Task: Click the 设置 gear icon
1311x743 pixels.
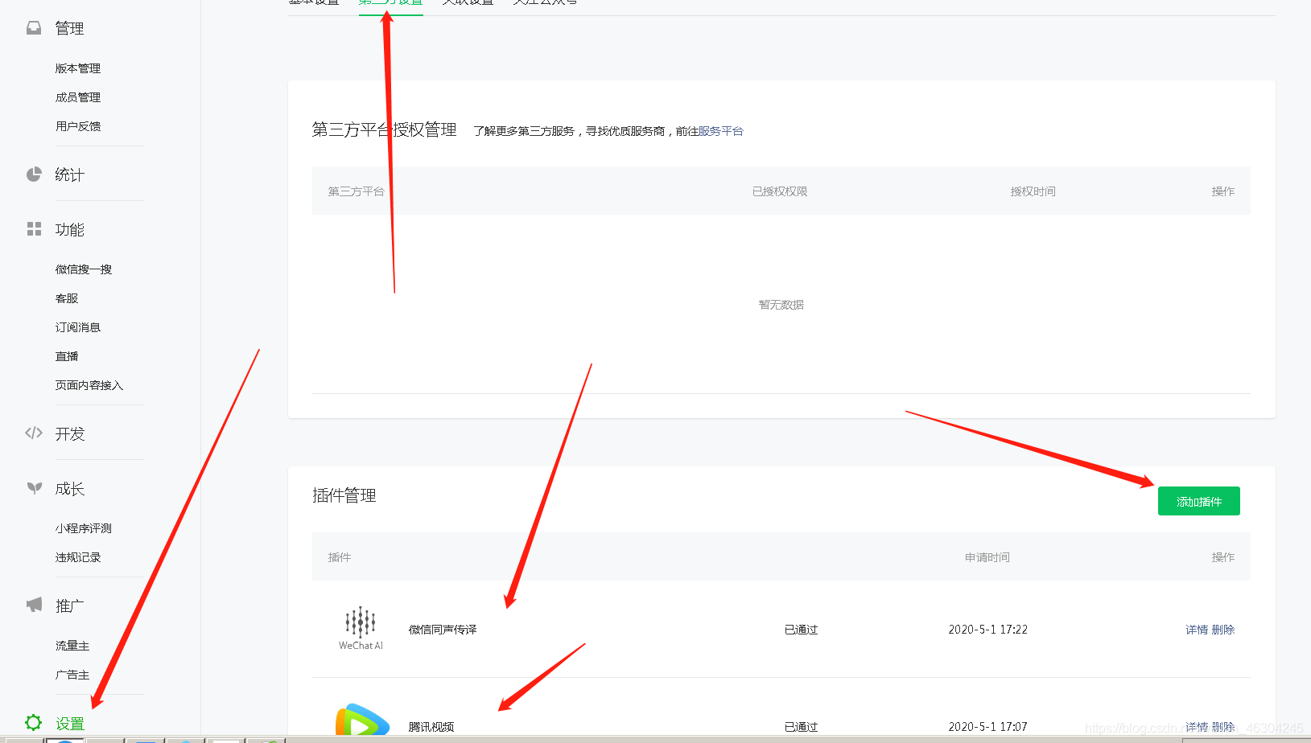Action: [33, 722]
